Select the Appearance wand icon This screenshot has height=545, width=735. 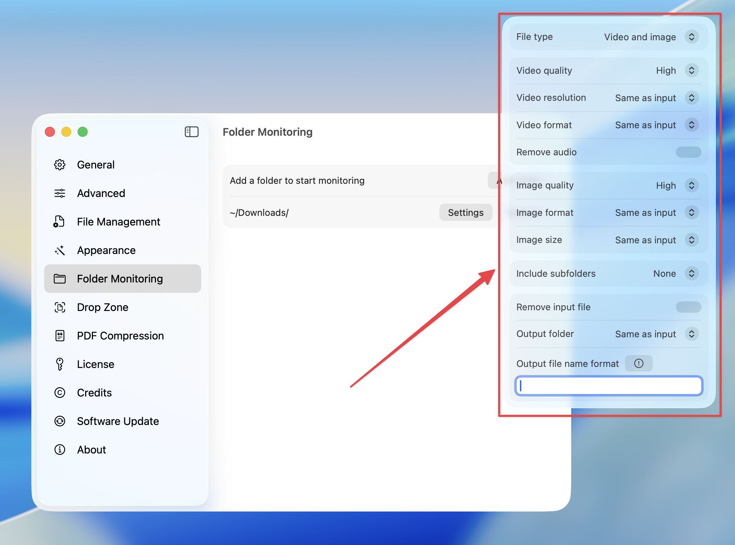pos(60,250)
